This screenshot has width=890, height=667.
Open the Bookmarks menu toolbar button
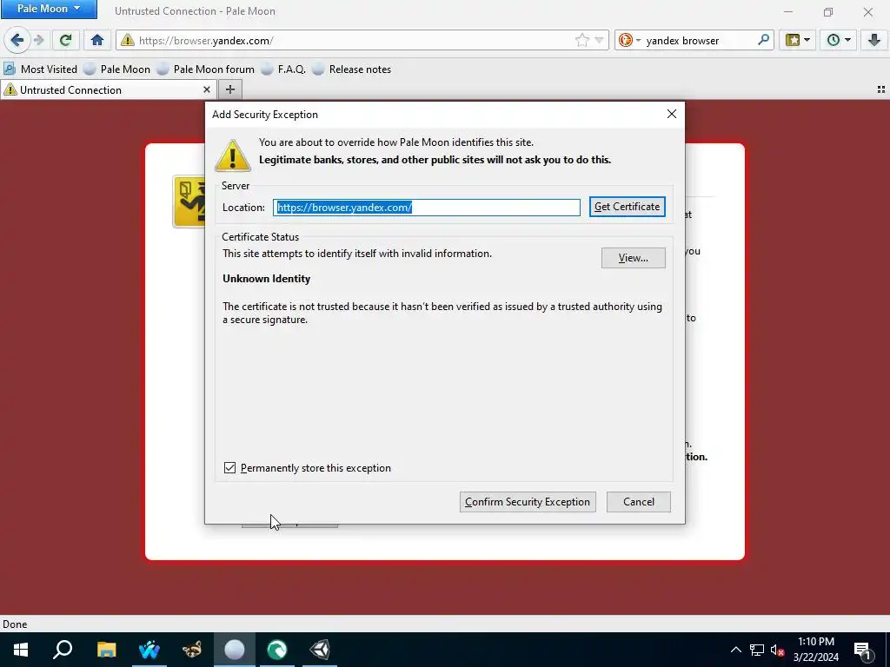click(797, 40)
